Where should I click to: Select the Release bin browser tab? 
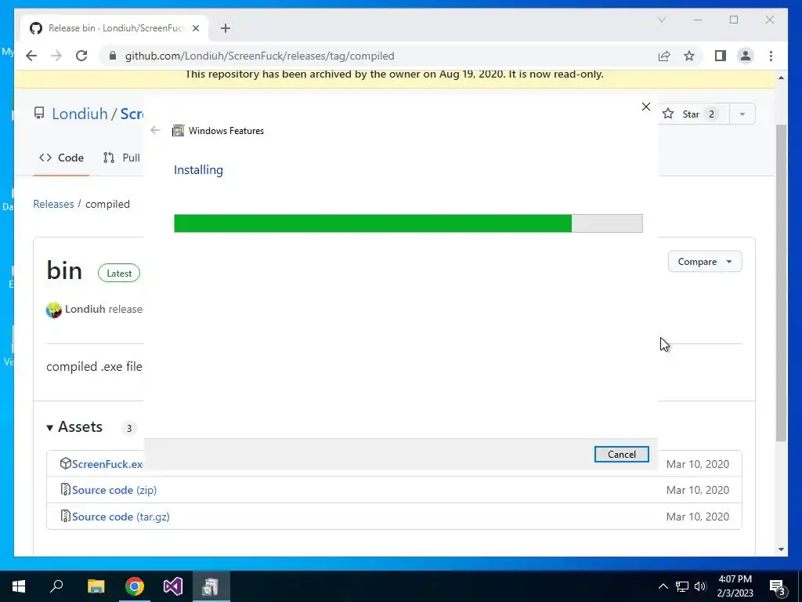tap(114, 28)
